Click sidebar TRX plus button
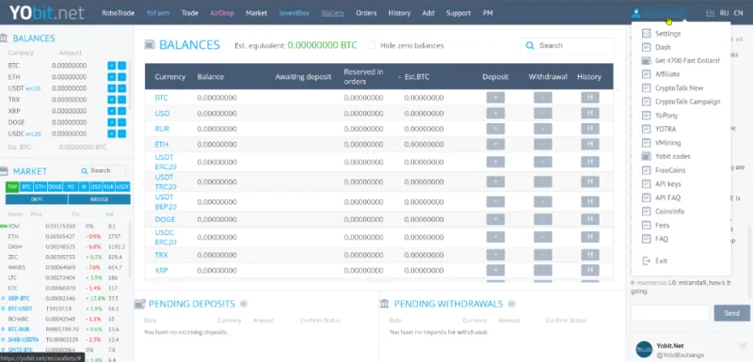 (x=111, y=100)
